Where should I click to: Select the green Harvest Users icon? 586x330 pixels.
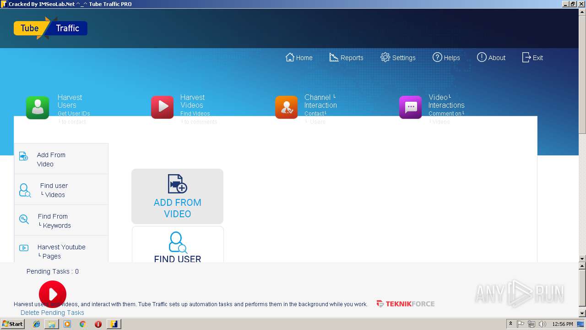coord(38,107)
